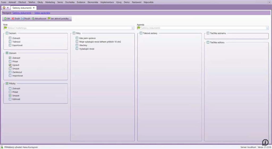
Task: Click the info icon in bottom-right corner
Action: (265, 142)
